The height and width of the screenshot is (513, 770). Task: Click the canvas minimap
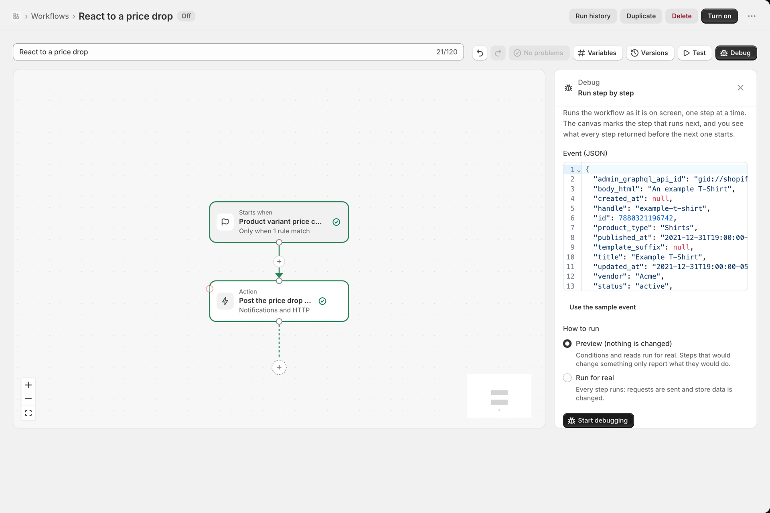499,396
